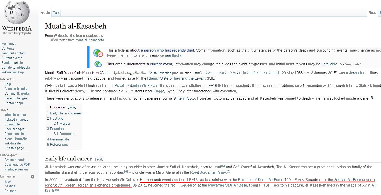This screenshot has width=381, height=195.
Task: Open the F-16 article link
Action: coord(213,86)
